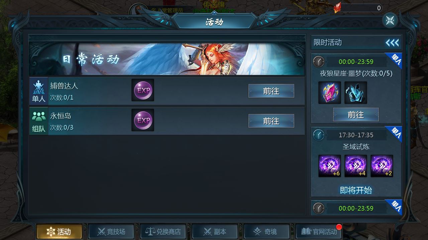Open the 官网活动 tab with the red dot
This screenshot has height=240, width=428.
point(319,231)
